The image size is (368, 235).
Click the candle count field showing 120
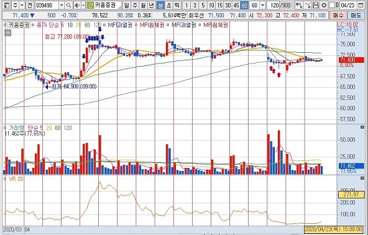coord(273,5)
